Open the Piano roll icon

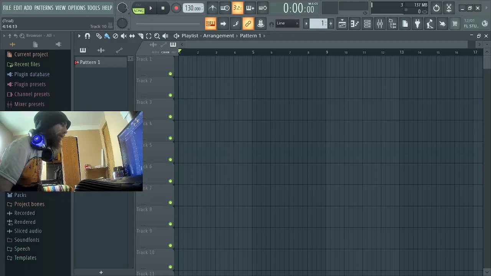(355, 24)
